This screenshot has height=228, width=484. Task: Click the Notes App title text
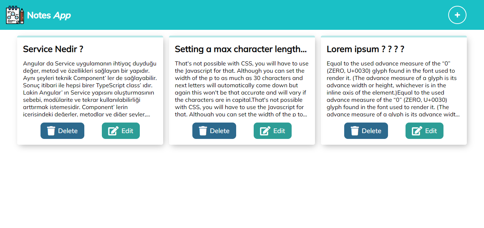click(x=49, y=15)
